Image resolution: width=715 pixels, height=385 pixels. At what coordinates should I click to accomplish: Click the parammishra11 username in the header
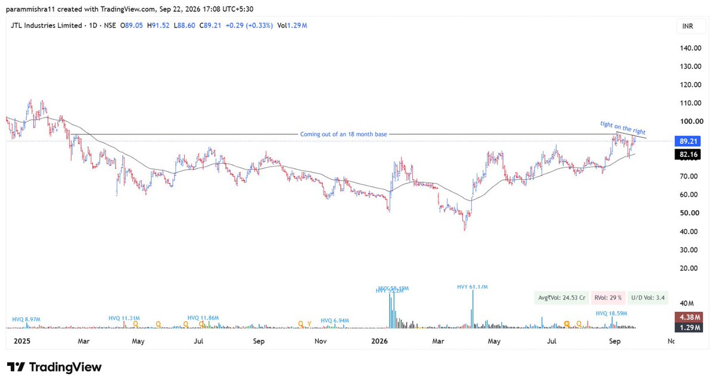29,9
